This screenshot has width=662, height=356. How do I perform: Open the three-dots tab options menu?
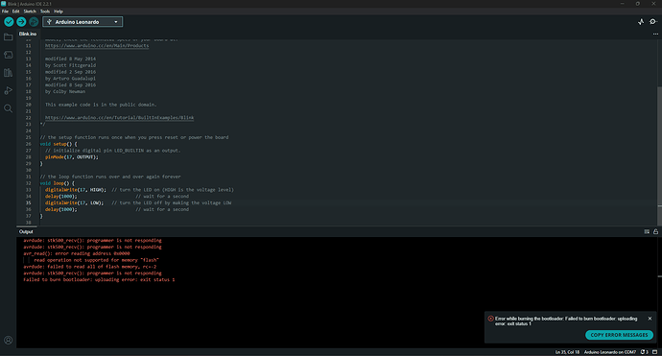655,34
